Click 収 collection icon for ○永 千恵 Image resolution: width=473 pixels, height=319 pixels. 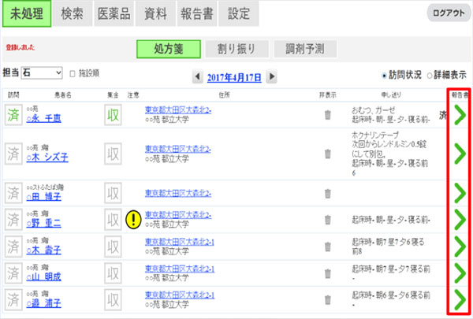114,115
